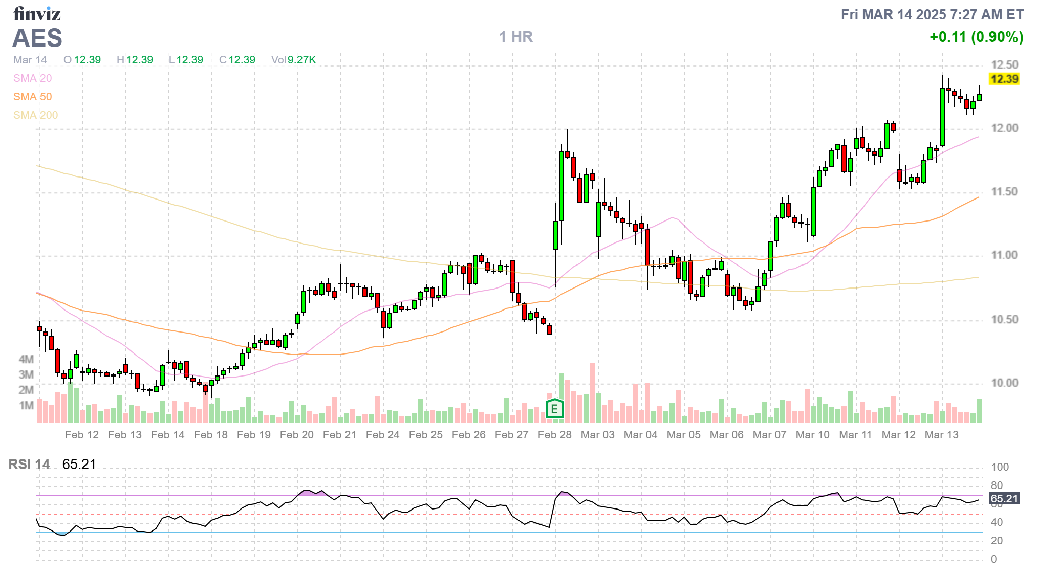Click the Mar 07 date label
The width and height of the screenshot is (1037, 575).
pos(769,435)
